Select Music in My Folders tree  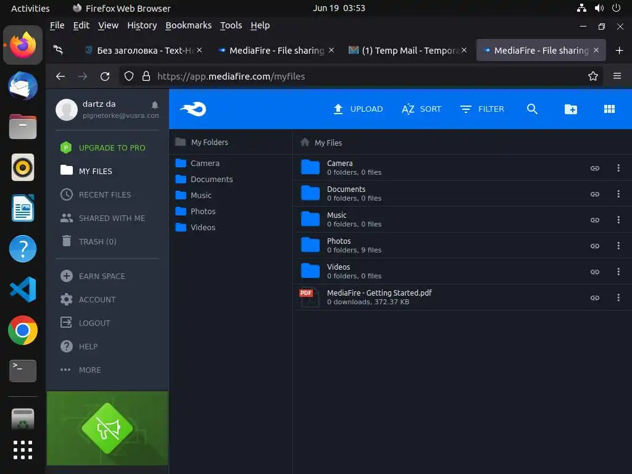click(x=193, y=196)
